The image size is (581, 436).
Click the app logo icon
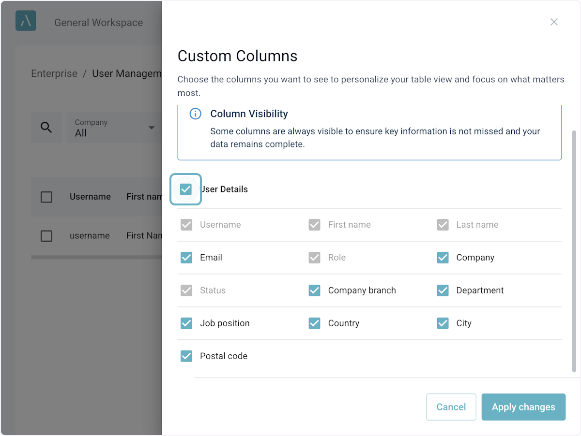tap(26, 21)
